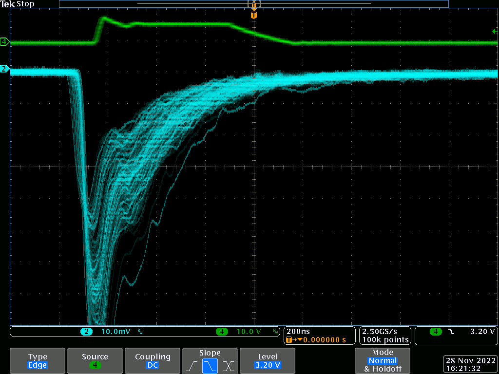
Task: Select the Level 3.20 V menu item
Action: click(268, 361)
